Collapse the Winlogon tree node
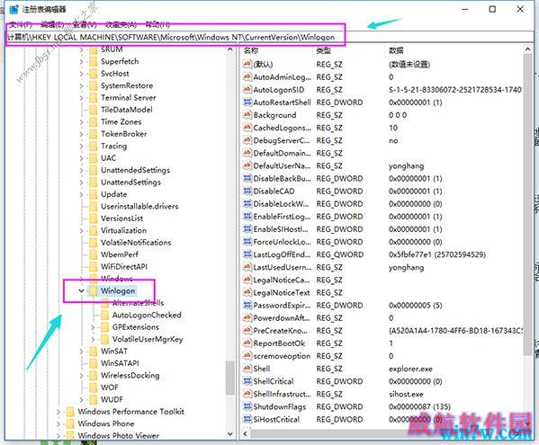539x445 pixels. [x=81, y=291]
